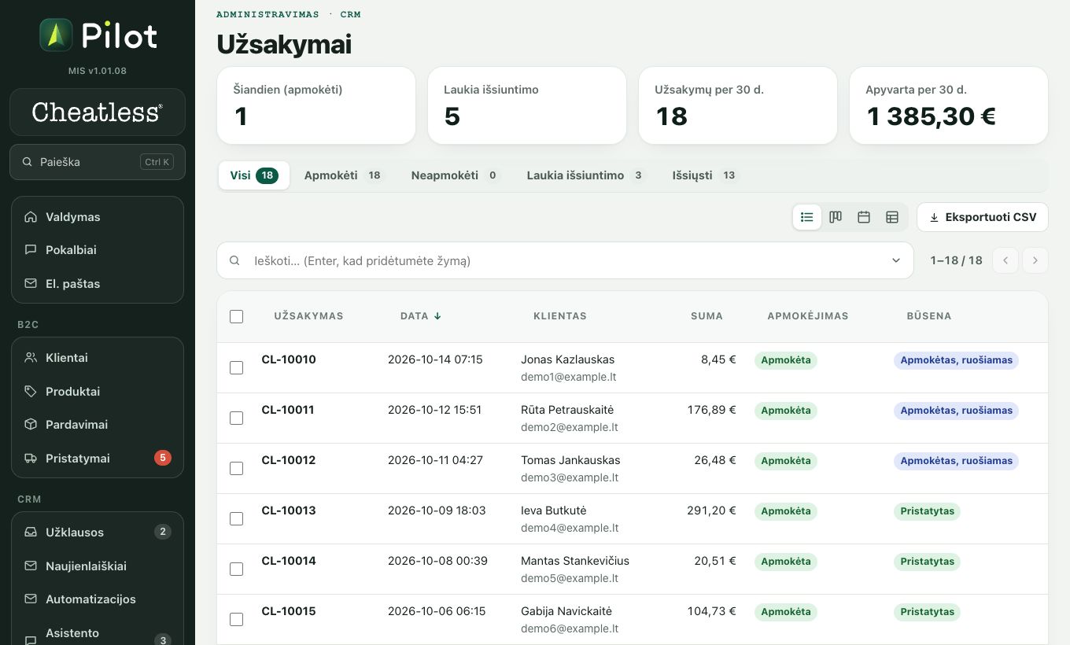Open order CL-10010 link
Viewport: 1070px width, 645px height.
click(x=289, y=359)
